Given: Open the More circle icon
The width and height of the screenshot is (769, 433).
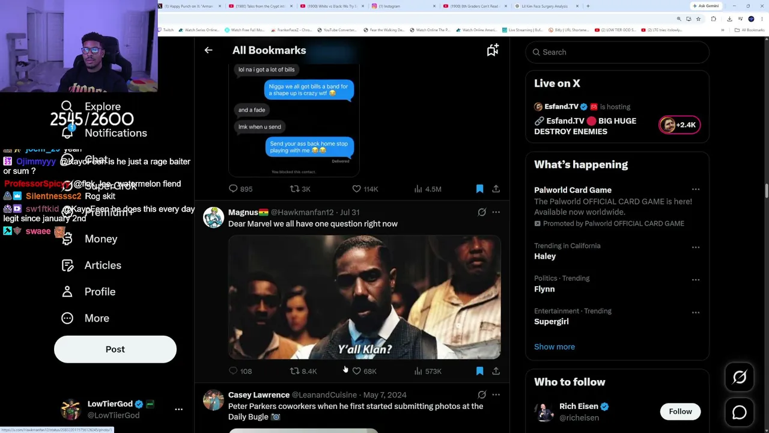Looking at the screenshot, I should pos(67,318).
